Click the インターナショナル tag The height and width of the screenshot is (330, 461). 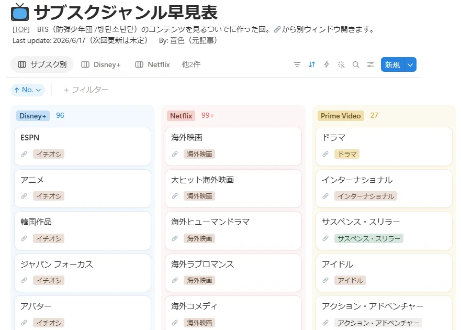366,196
